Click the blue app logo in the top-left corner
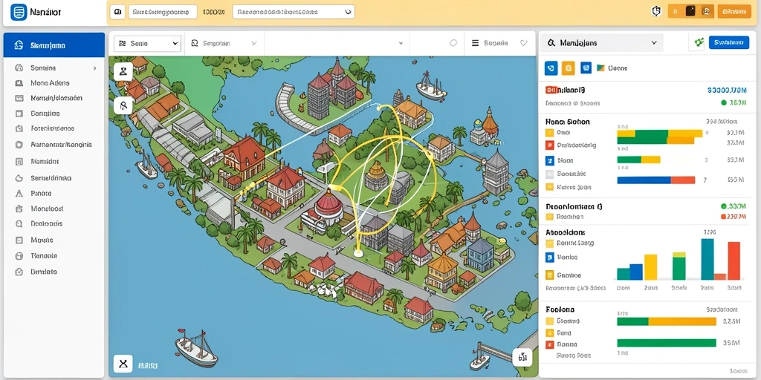Image resolution: width=761 pixels, height=380 pixels. coord(19,12)
